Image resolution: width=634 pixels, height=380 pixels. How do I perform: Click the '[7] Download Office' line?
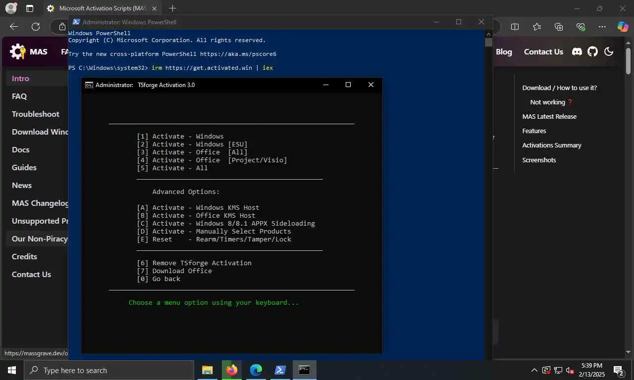[174, 271]
